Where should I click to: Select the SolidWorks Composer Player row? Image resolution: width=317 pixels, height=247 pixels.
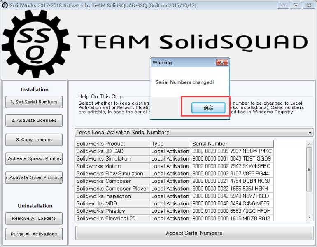click(x=174, y=189)
